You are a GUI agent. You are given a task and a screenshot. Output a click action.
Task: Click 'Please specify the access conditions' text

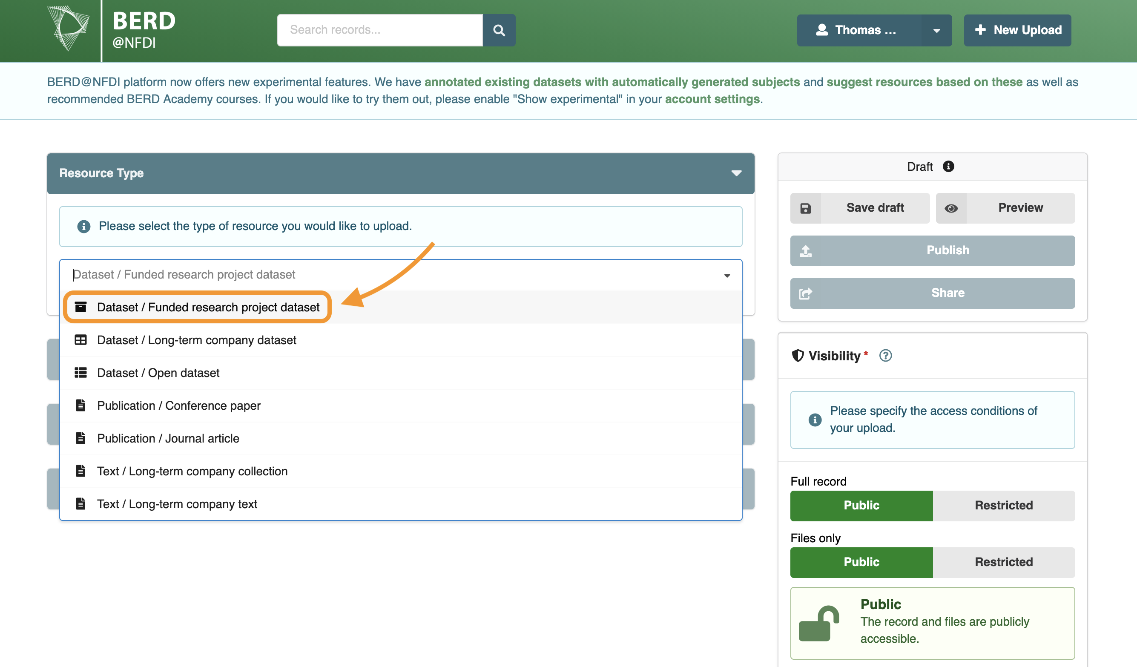click(x=933, y=419)
